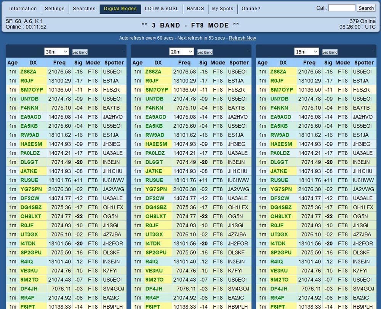Go to the BANDS tab

(x=195, y=9)
